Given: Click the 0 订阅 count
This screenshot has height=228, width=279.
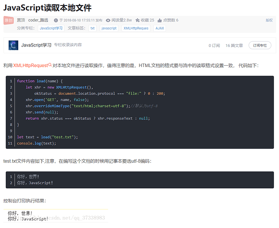Looking at the screenshot, I should (x=214, y=46).
